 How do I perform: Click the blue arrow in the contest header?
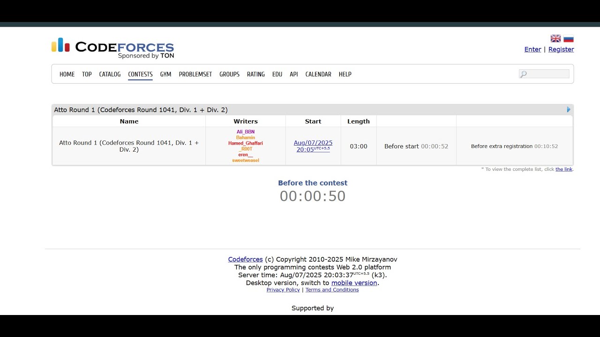tap(569, 110)
